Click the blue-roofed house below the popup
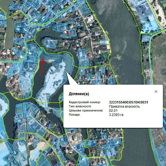 [50, 126]
